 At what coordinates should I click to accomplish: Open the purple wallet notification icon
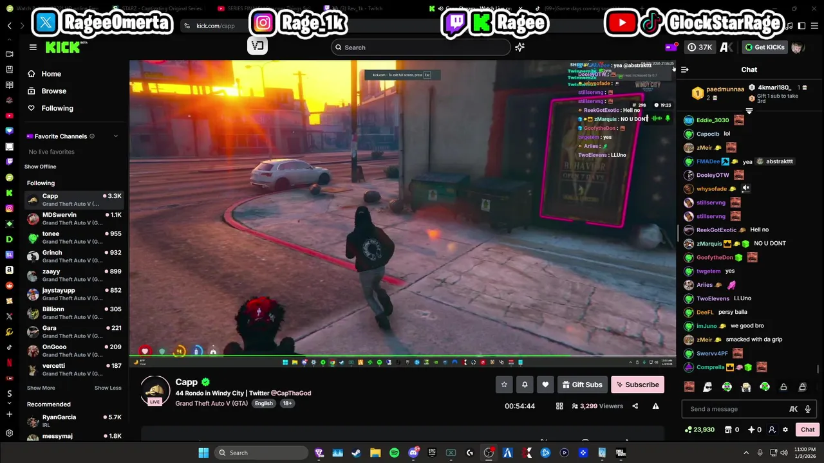pyautogui.click(x=671, y=47)
